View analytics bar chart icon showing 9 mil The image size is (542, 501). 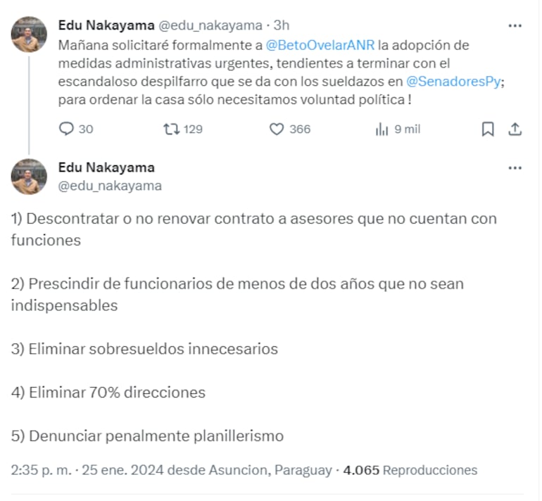(382, 129)
